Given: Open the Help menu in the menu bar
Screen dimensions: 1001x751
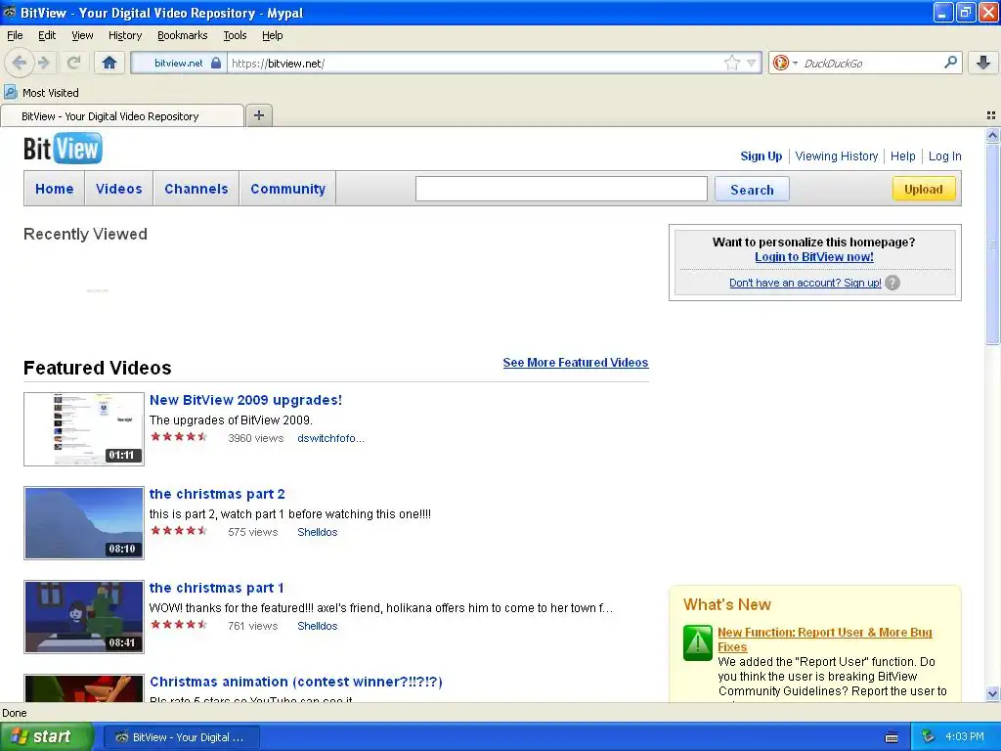Looking at the screenshot, I should click(x=272, y=35).
